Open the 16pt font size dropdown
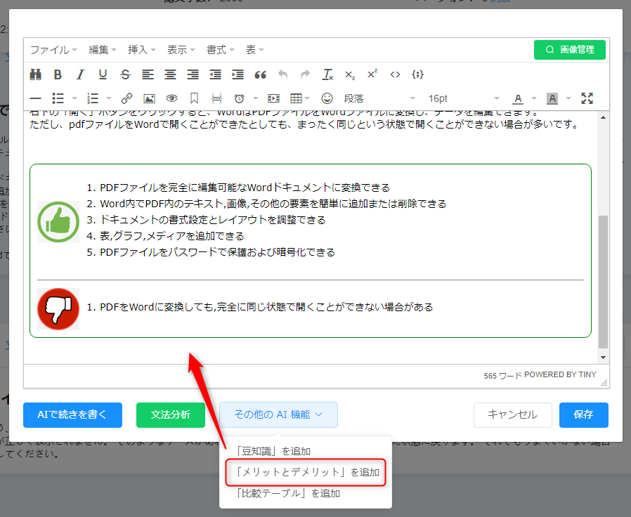 (x=463, y=98)
